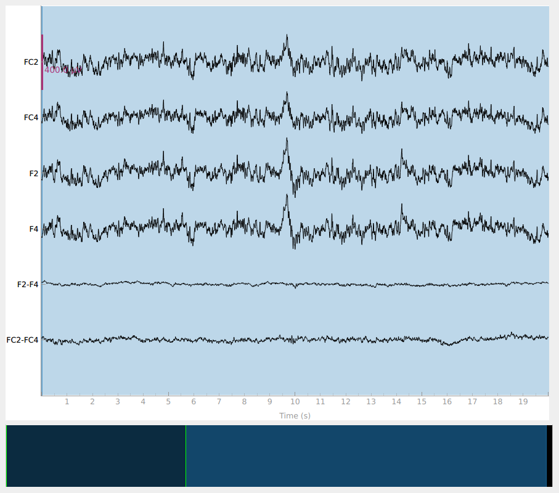The width and height of the screenshot is (559, 493).
Task: Click the 10 second tick on time axis
Action: 295,402
